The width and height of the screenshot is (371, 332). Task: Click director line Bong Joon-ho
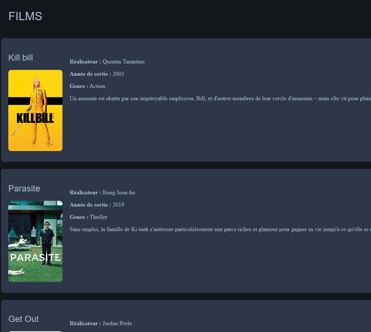coord(102,192)
